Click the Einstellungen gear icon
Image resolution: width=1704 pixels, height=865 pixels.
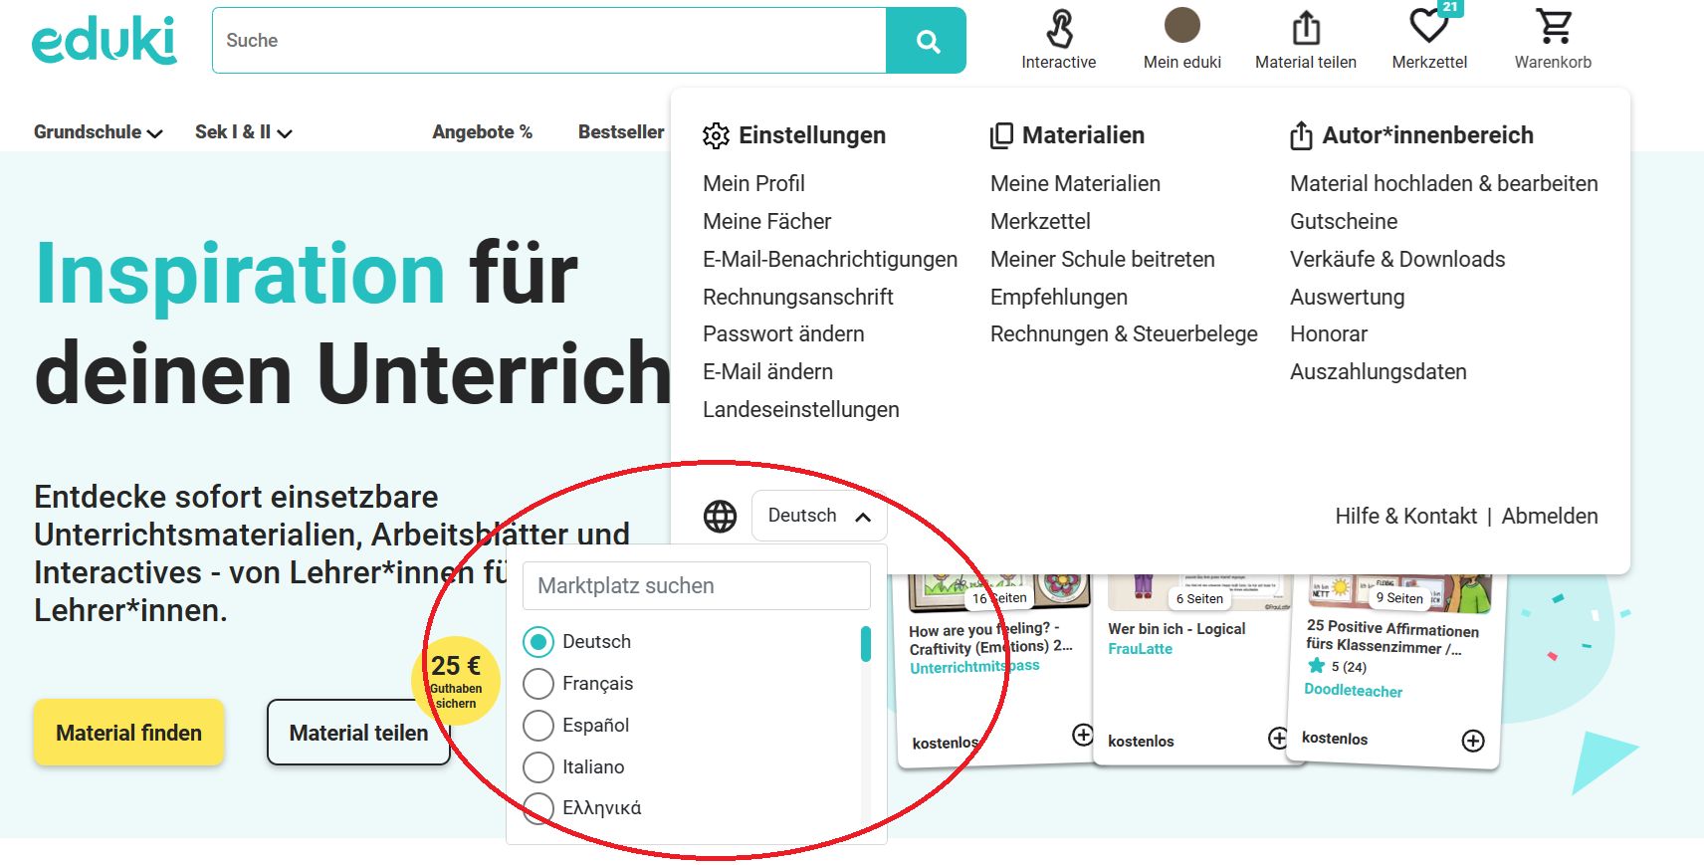(716, 135)
